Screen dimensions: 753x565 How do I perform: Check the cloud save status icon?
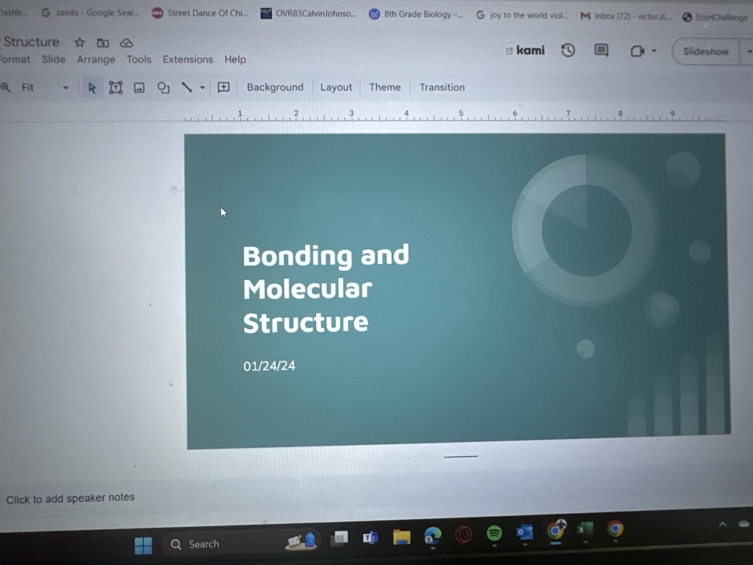coord(126,43)
